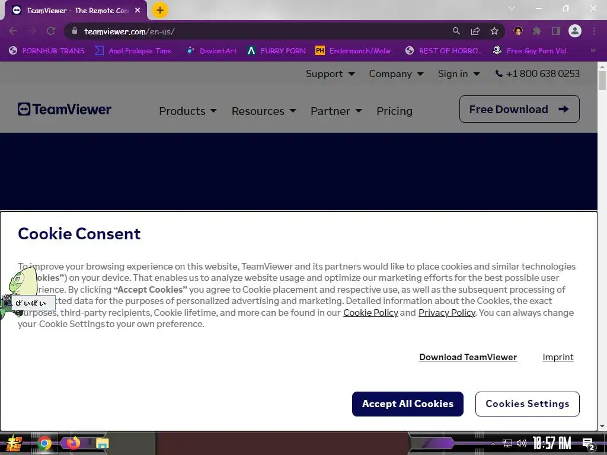The width and height of the screenshot is (607, 455).
Task: Open the Imprint link
Action: 558,357
